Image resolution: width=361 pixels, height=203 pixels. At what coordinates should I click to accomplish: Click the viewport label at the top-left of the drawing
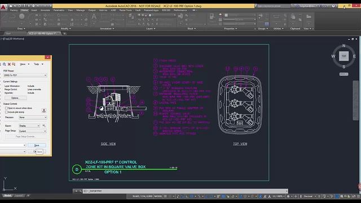click(12, 39)
